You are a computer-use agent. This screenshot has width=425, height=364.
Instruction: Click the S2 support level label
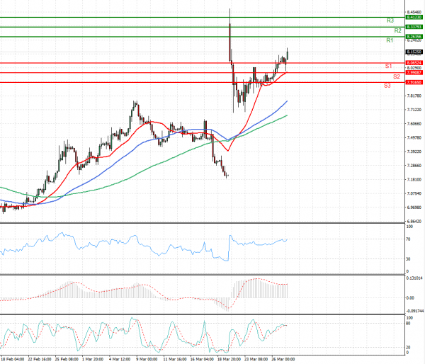[397, 76]
